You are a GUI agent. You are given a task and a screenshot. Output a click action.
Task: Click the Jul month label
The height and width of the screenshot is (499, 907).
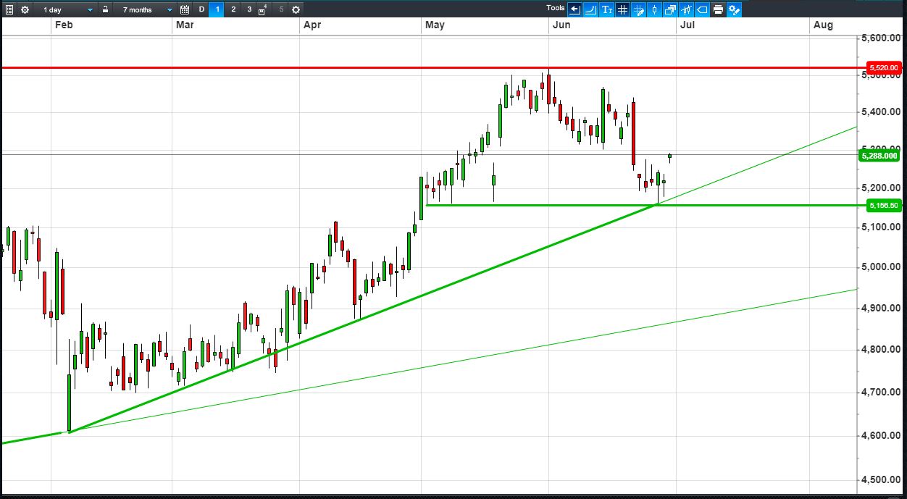point(687,25)
